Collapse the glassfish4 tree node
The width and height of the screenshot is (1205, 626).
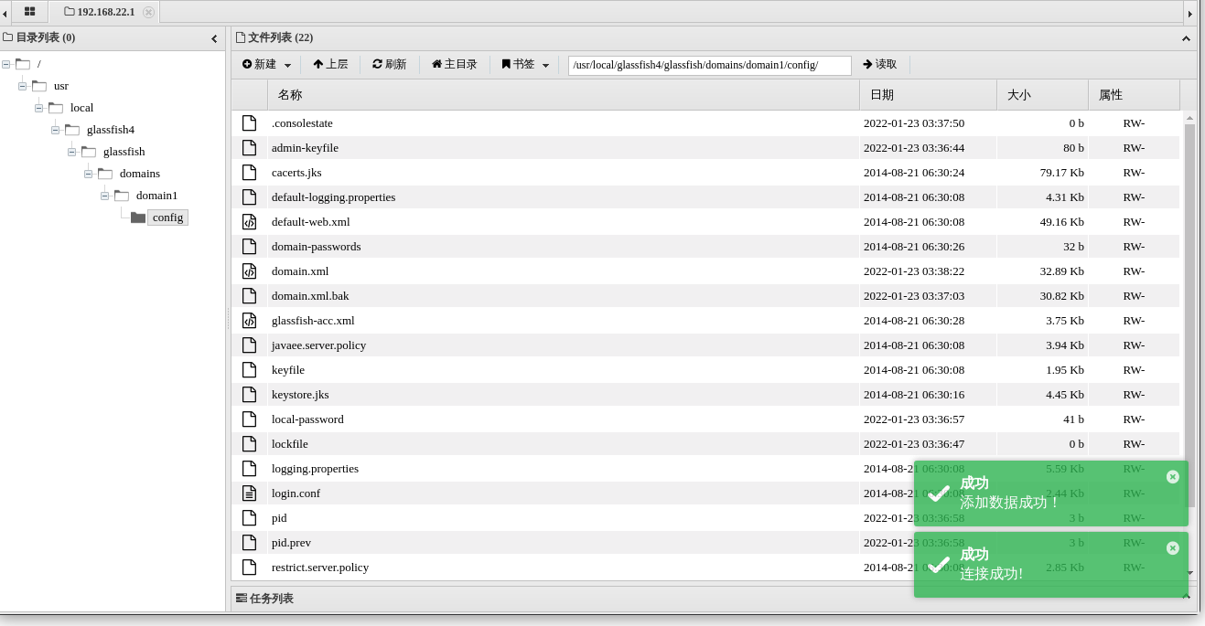tap(56, 130)
